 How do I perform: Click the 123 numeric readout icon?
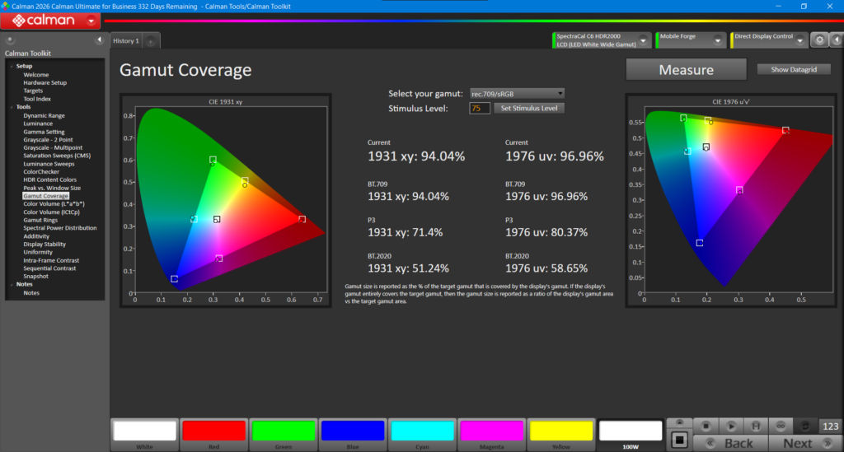point(830,426)
